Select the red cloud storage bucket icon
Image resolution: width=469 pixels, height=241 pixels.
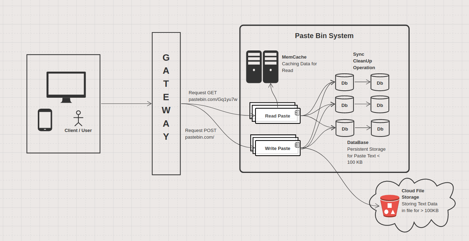click(x=390, y=206)
